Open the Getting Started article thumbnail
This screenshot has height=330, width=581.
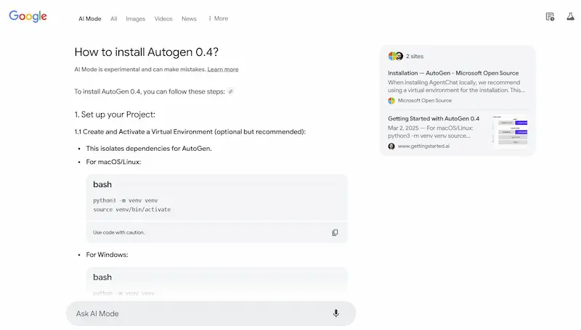[511, 131]
